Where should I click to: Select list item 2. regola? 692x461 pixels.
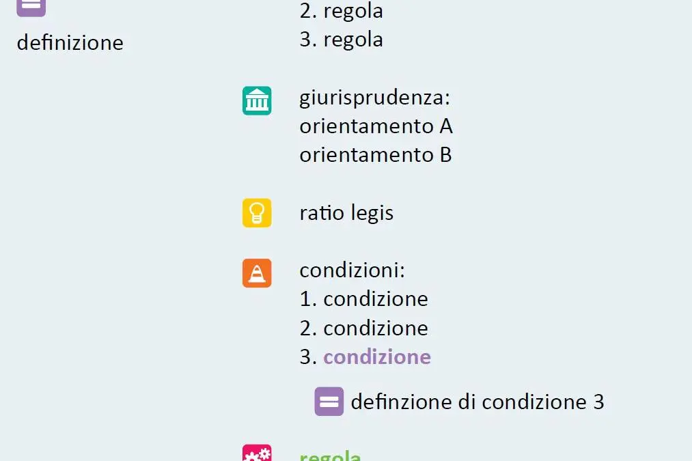click(341, 12)
